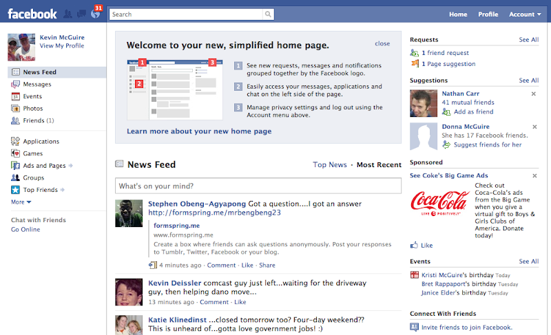Share Stephen Obeng-Agyapong's post
Viewport: 551px width, 335px height.
click(x=267, y=266)
